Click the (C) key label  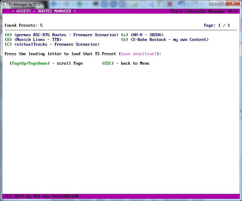[x=8, y=44]
